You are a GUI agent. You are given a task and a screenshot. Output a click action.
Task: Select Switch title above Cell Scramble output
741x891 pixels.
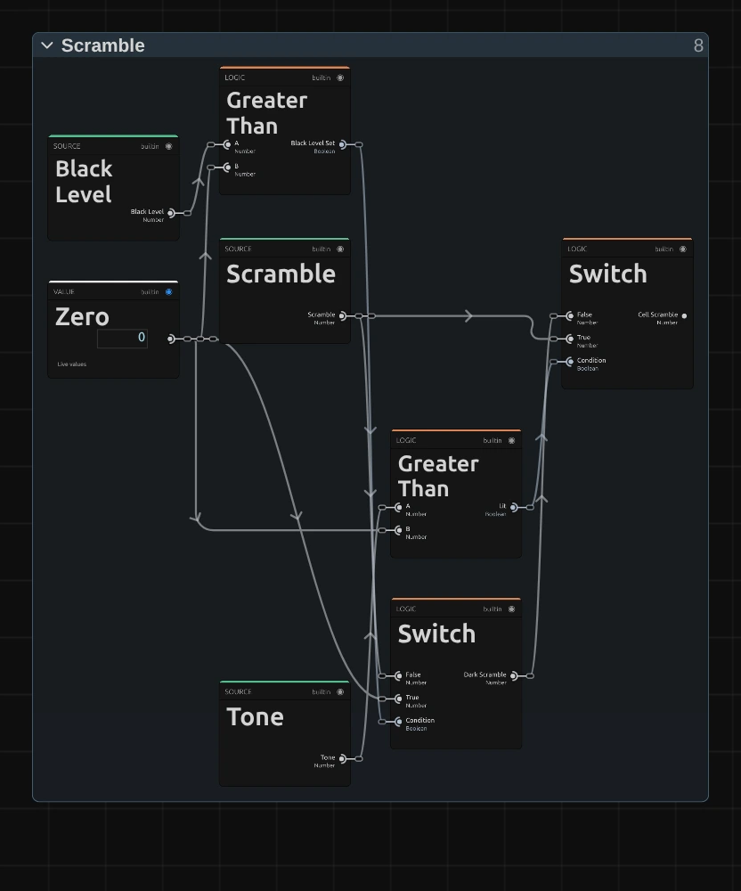608,274
